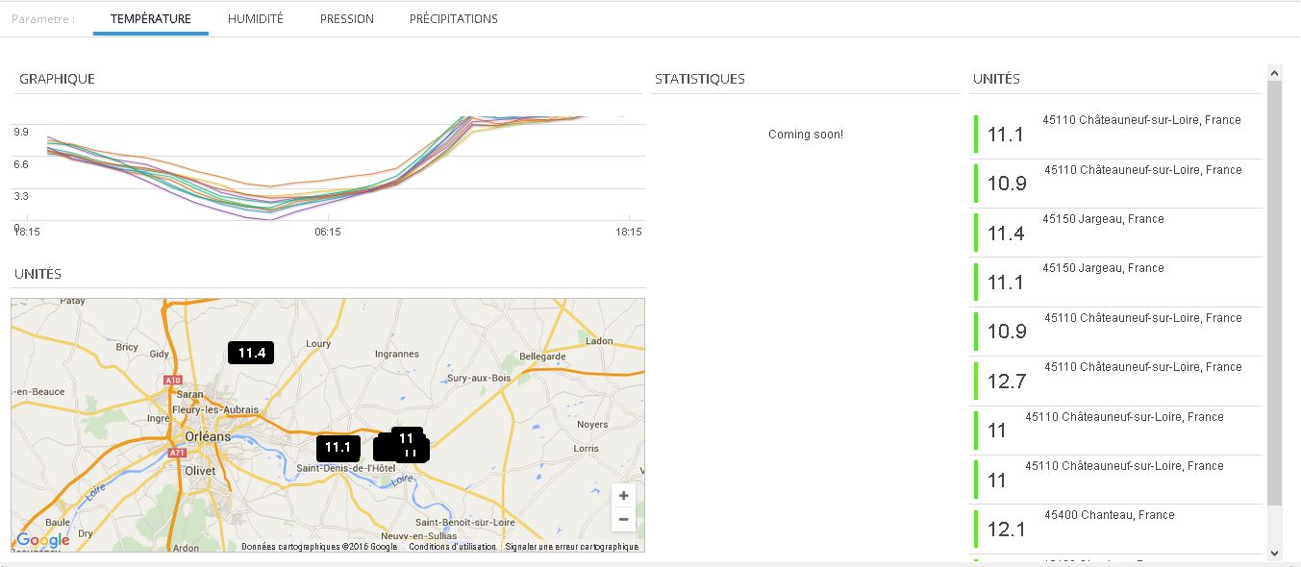Click the scrollbar down arrow
This screenshot has height=567, width=1301.
(1275, 553)
